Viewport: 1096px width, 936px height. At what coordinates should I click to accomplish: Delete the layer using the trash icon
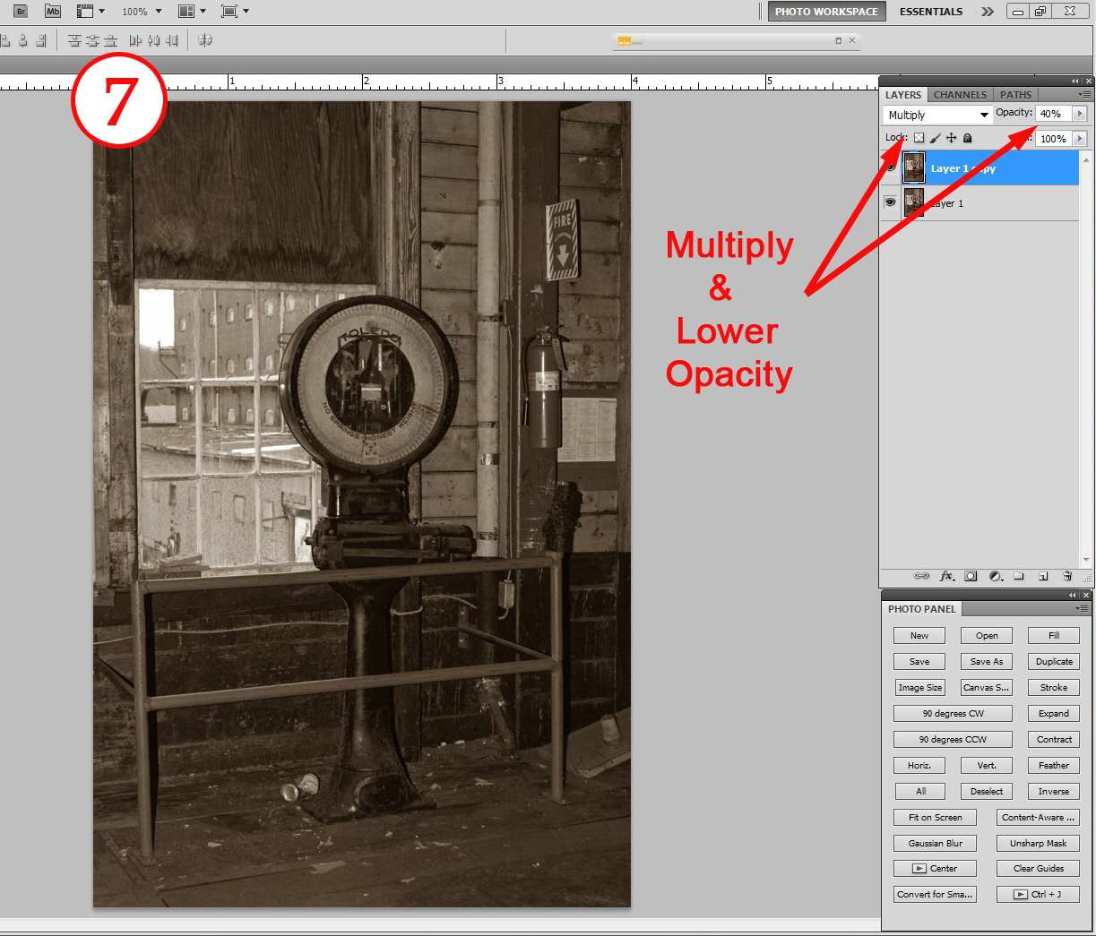pos(1067,576)
